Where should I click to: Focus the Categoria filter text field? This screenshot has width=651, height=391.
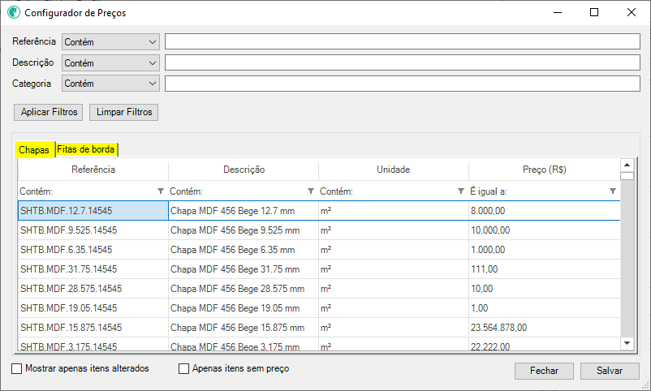(x=403, y=84)
